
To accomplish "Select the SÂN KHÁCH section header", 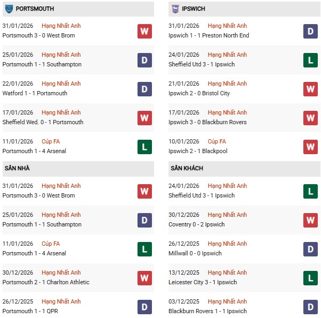I will click(187, 169).
